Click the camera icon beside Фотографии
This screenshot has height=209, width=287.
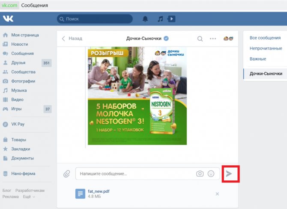[5, 81]
